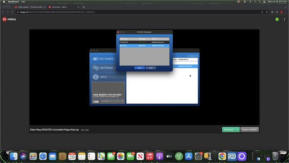Screen dimensions: 289x163
Task: Open Apple TV from the Dock
Action: click(169, 156)
